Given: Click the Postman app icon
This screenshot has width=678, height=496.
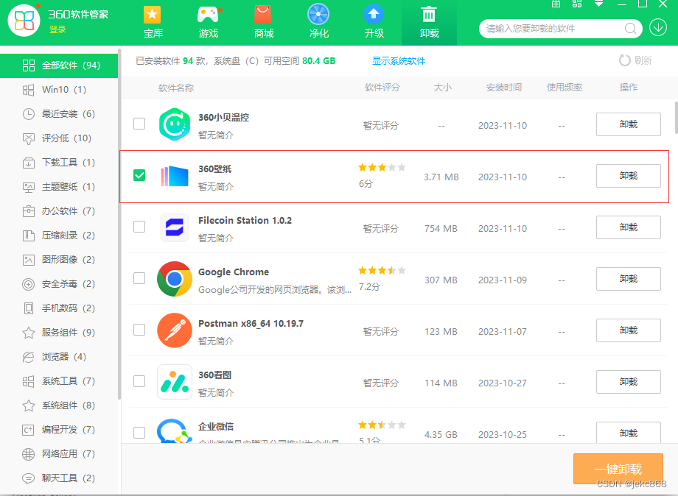Looking at the screenshot, I should pyautogui.click(x=174, y=330).
